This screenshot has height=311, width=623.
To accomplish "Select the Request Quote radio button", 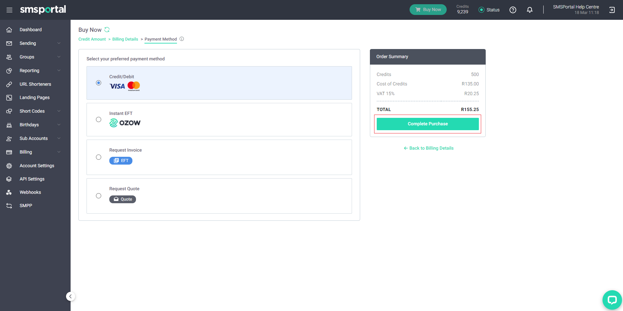I will coord(99,196).
